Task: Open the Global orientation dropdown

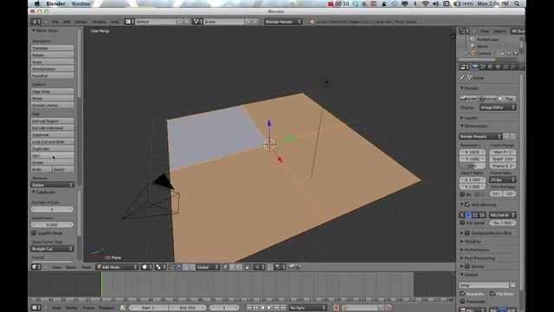Action: 208,267
